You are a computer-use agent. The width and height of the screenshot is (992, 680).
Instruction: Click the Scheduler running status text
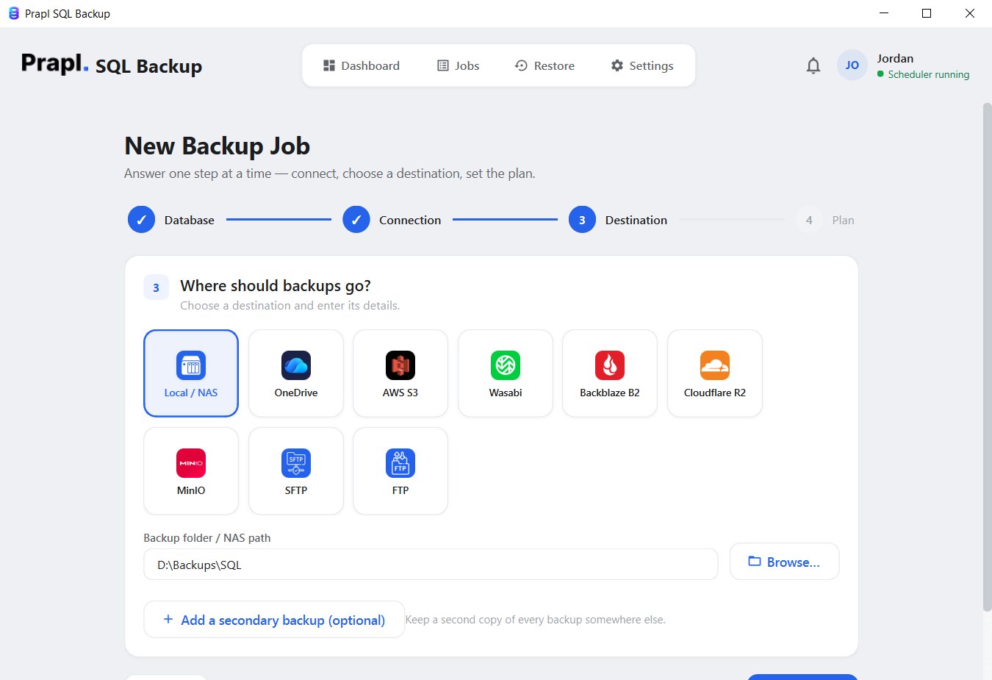928,74
